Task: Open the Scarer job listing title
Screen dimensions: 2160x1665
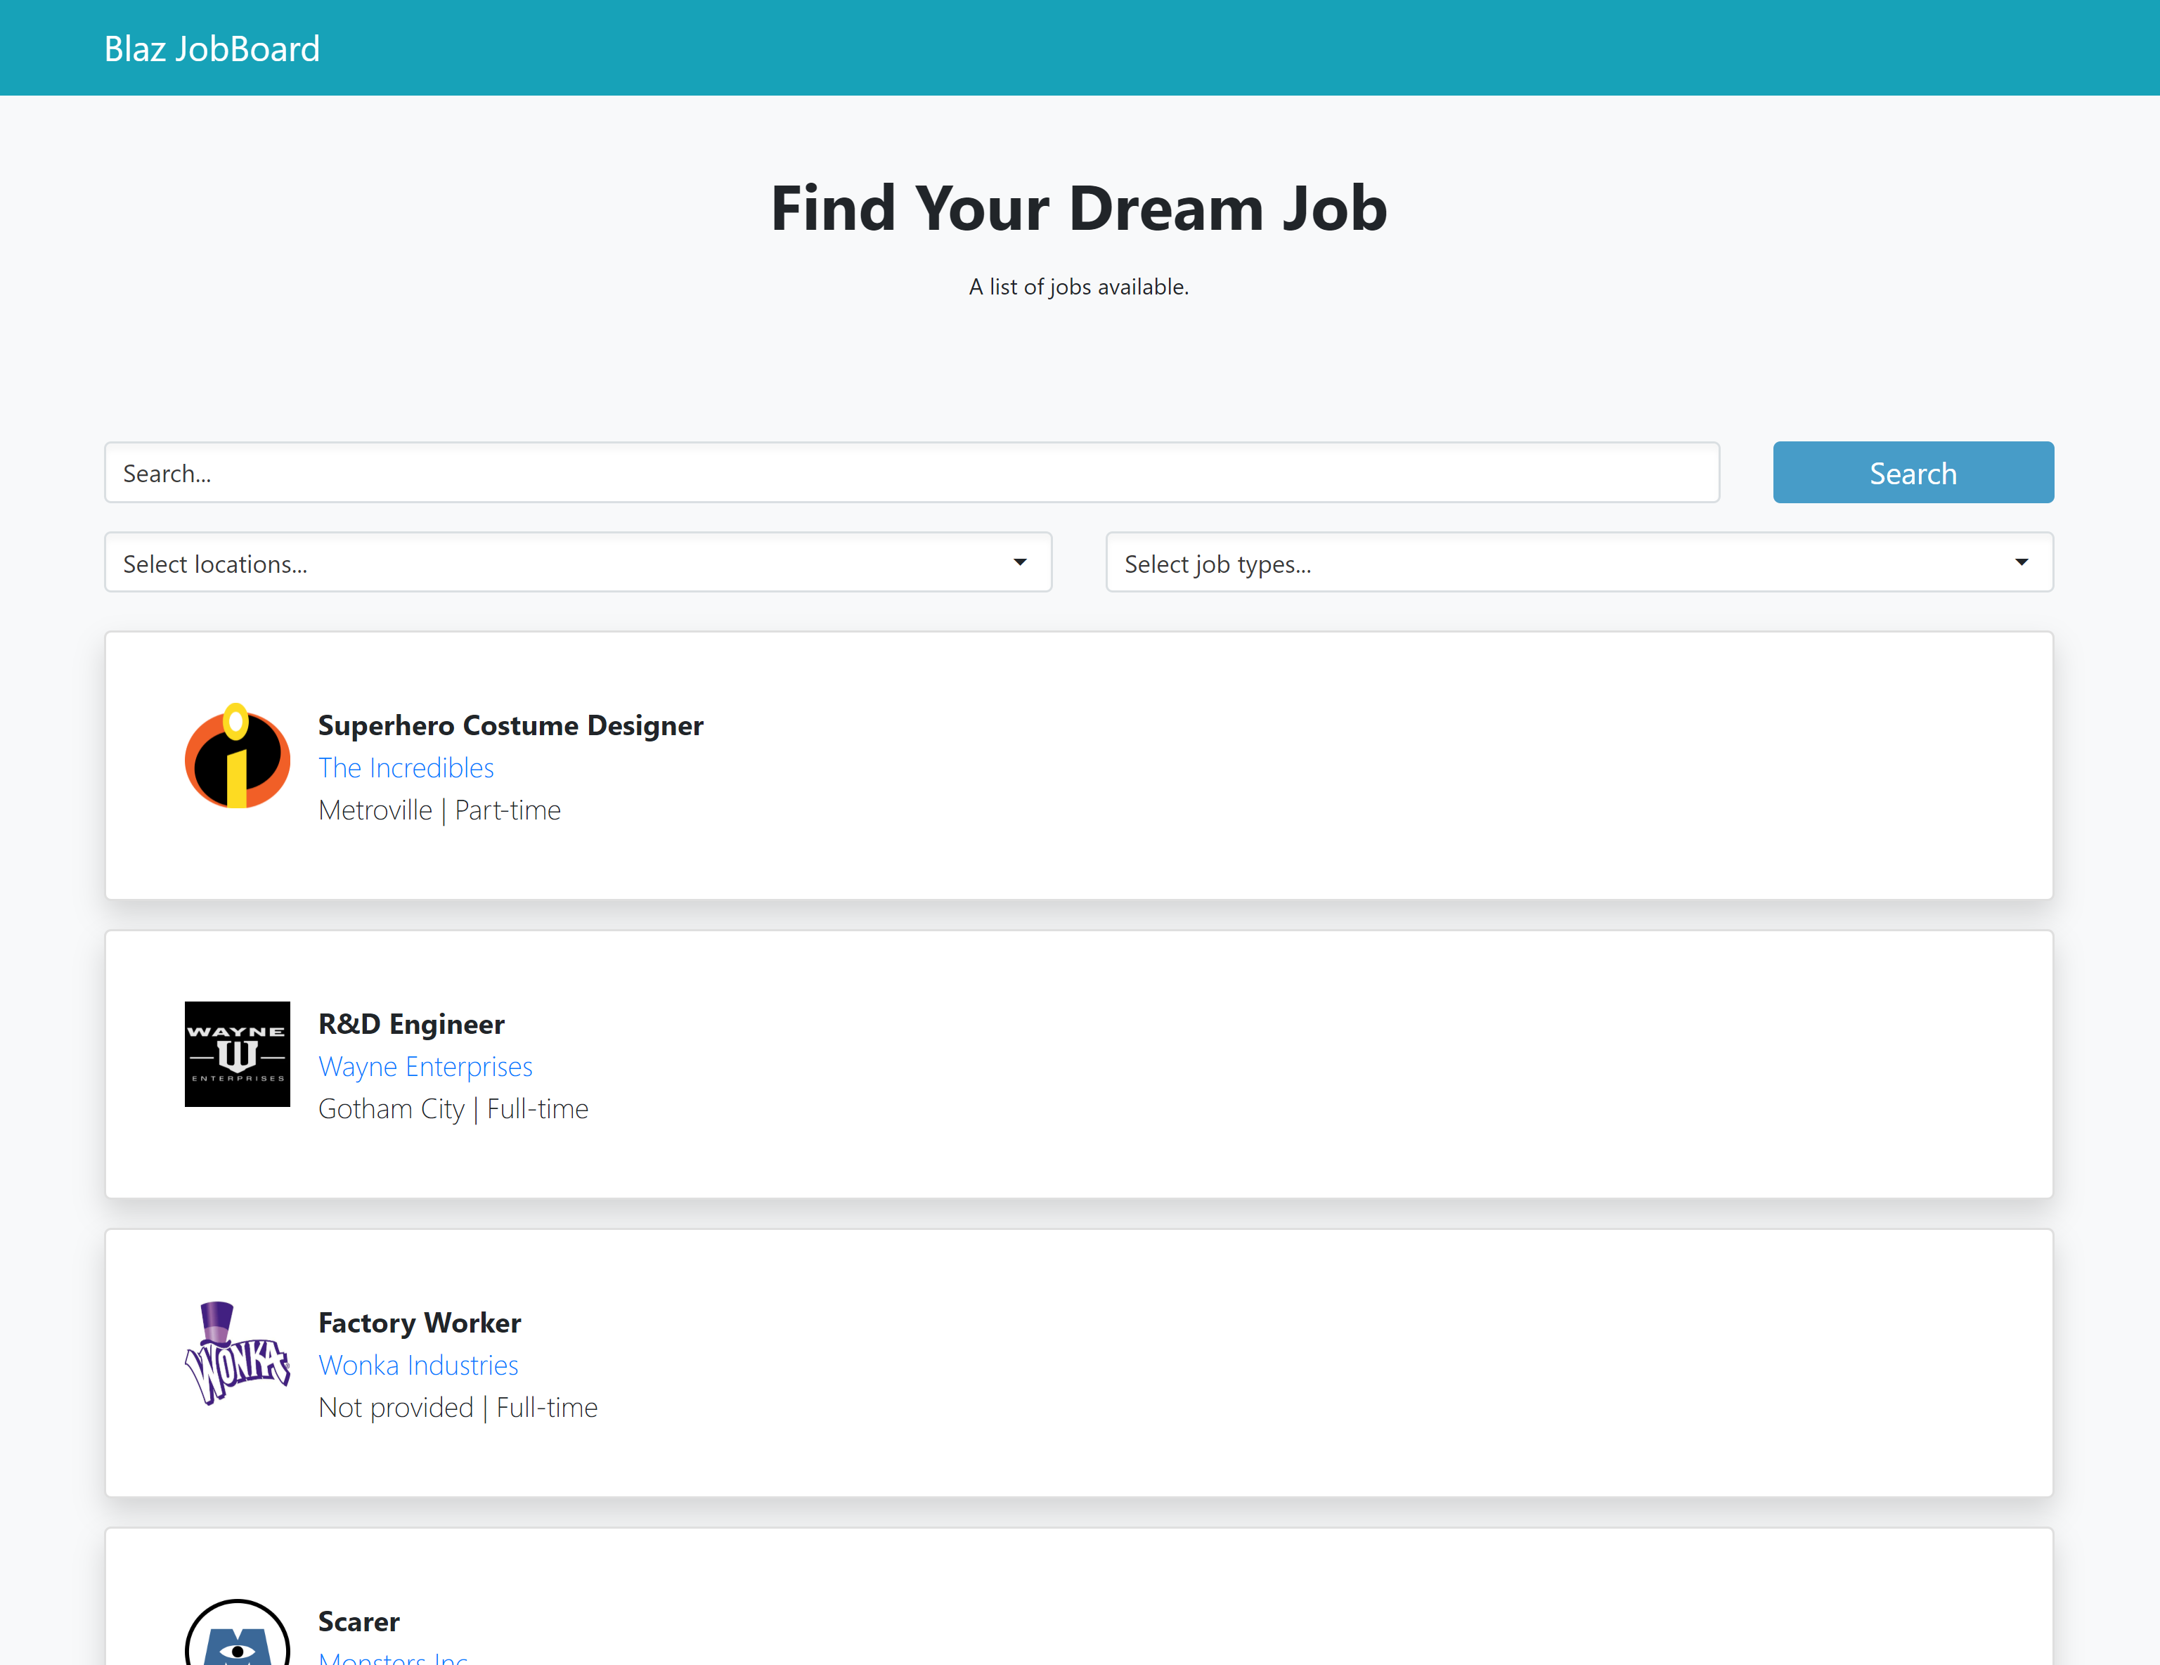Action: click(x=359, y=1621)
